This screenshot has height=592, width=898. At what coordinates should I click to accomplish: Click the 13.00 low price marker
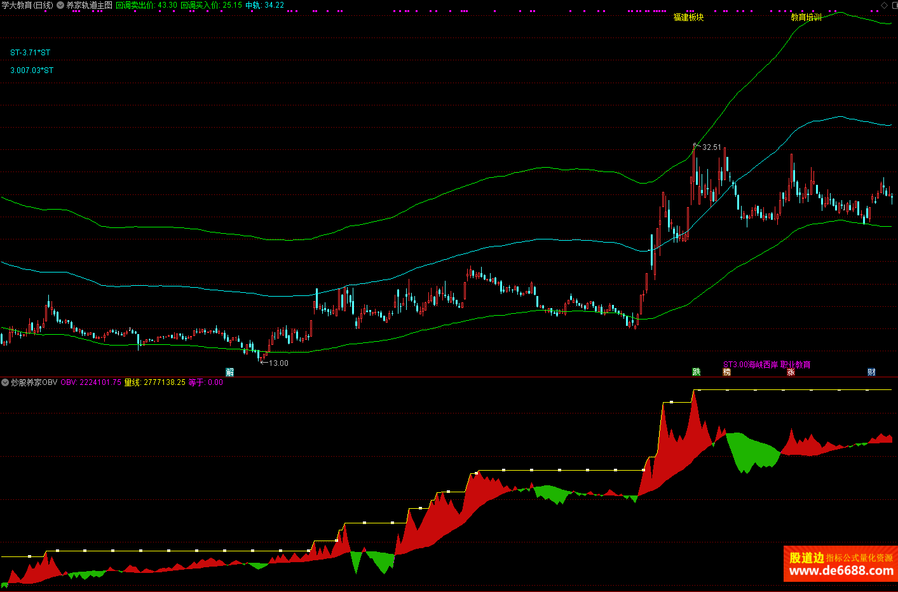point(278,363)
